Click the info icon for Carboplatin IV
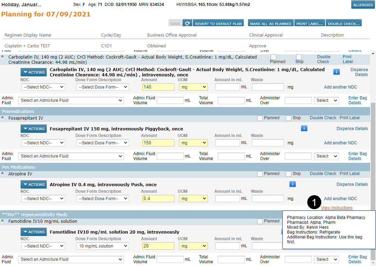The width and height of the screenshot is (376, 266). tap(336, 72)
